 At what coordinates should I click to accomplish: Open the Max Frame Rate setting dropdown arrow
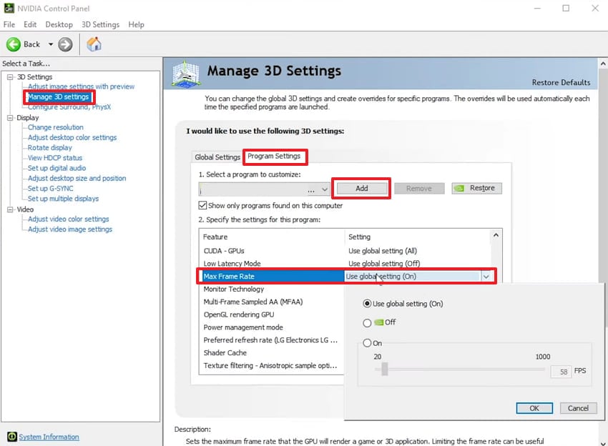tap(486, 277)
